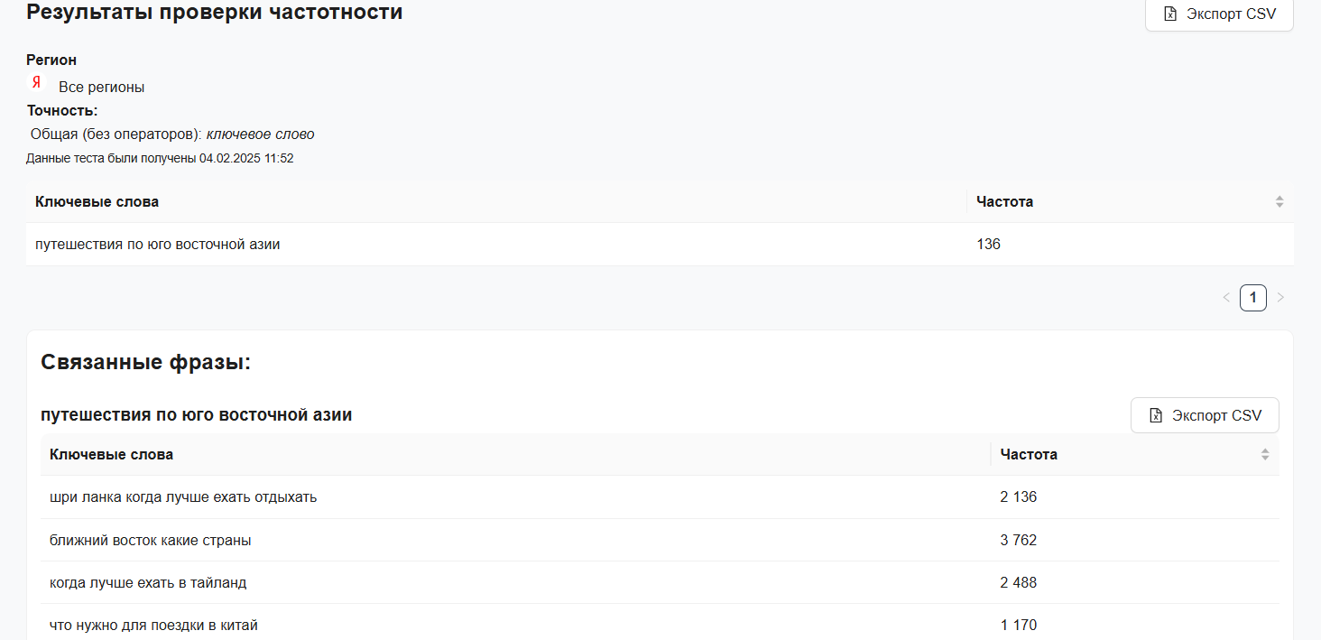This screenshot has width=1321, height=640.
Task: Click the Export CSV button for related phrases
Action: click(1205, 415)
